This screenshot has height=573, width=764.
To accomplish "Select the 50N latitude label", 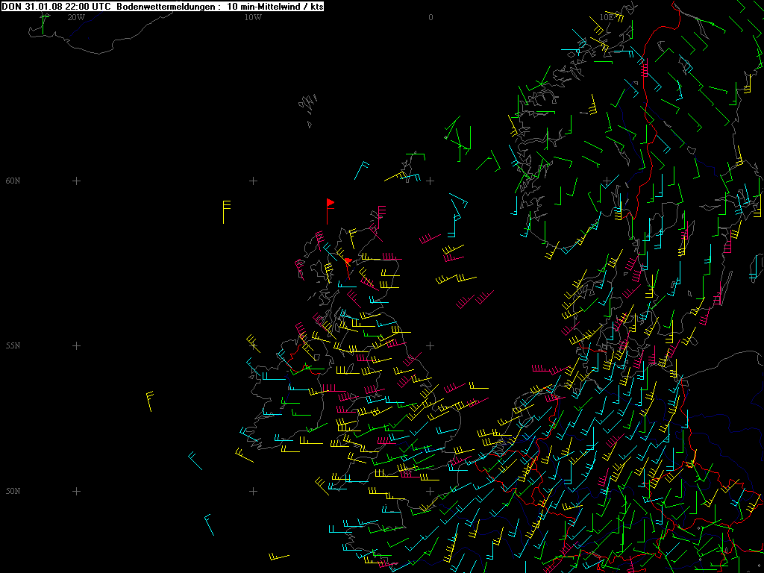I will (13, 491).
